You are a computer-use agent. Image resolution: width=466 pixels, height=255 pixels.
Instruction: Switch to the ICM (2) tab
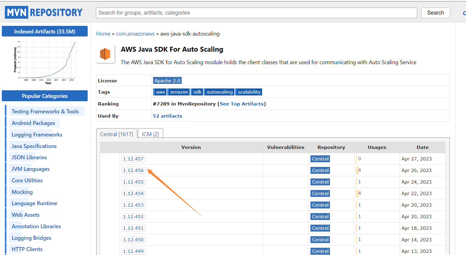tap(151, 134)
